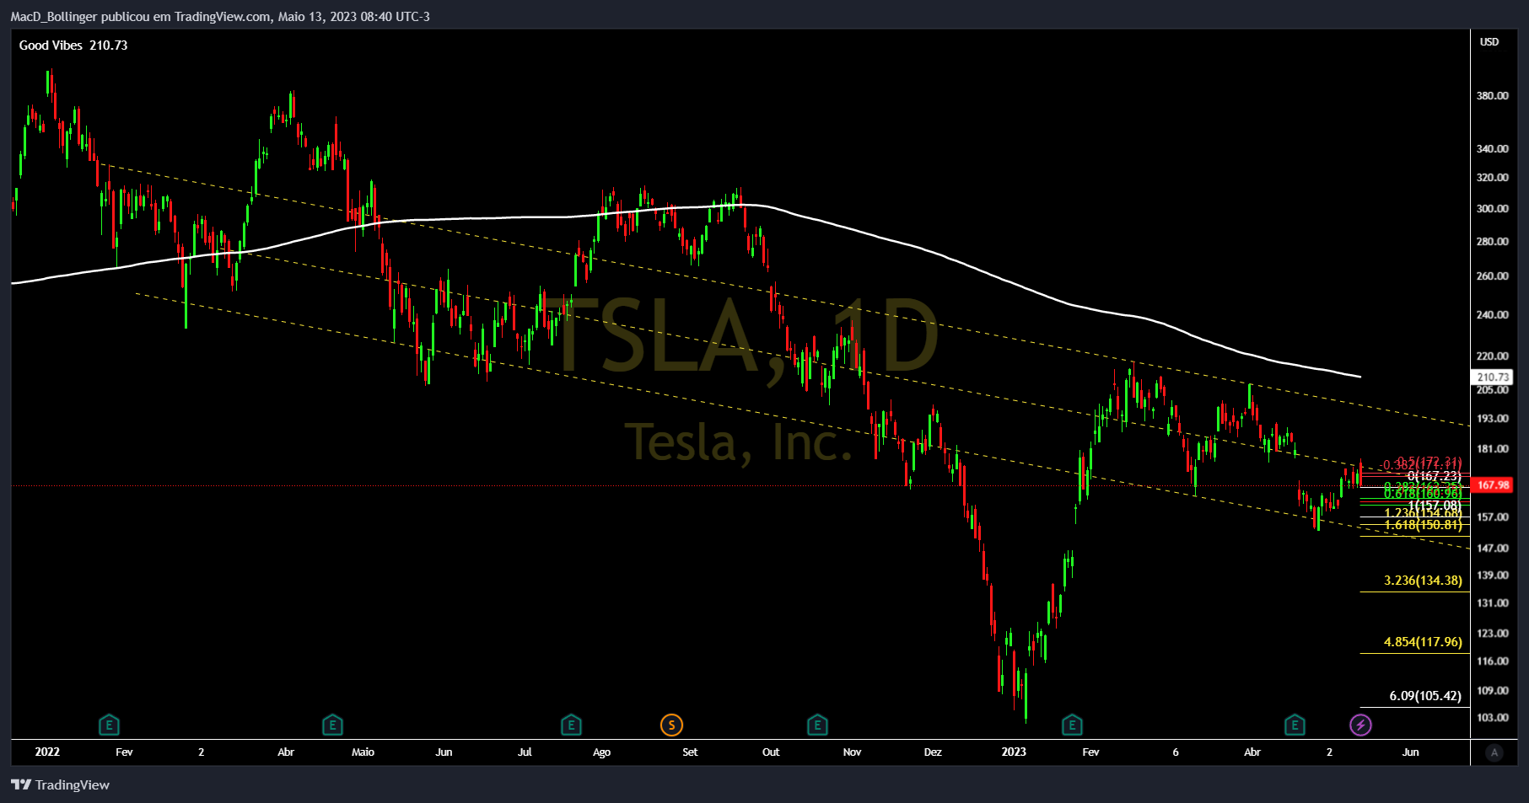Click the 2023 label on the time axis
The height and width of the screenshot is (803, 1529).
1014,752
